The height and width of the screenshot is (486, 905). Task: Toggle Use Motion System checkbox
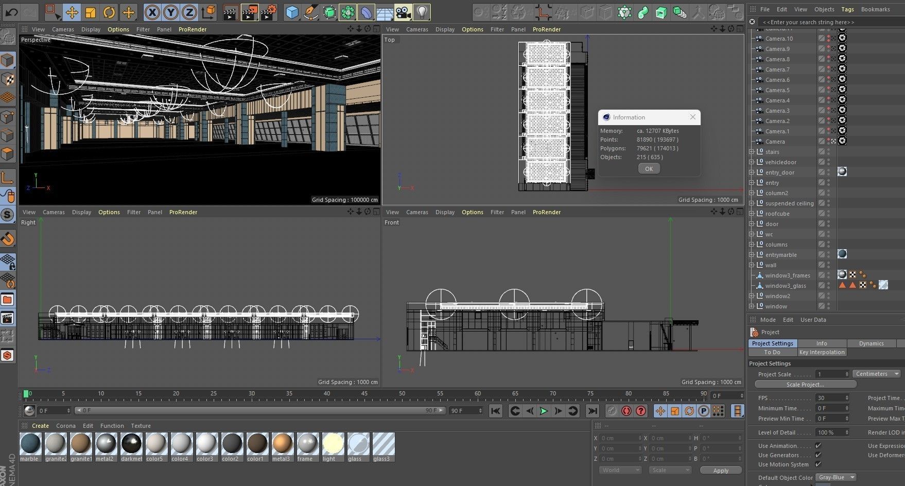coord(818,464)
